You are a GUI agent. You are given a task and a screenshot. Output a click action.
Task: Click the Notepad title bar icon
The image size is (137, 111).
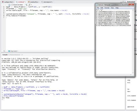click(97, 5)
